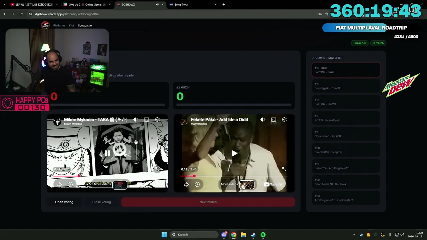The width and height of the screenshot is (427, 240).
Task: Open More videos on Fekete Pákó player
Action: pyautogui.click(x=237, y=184)
